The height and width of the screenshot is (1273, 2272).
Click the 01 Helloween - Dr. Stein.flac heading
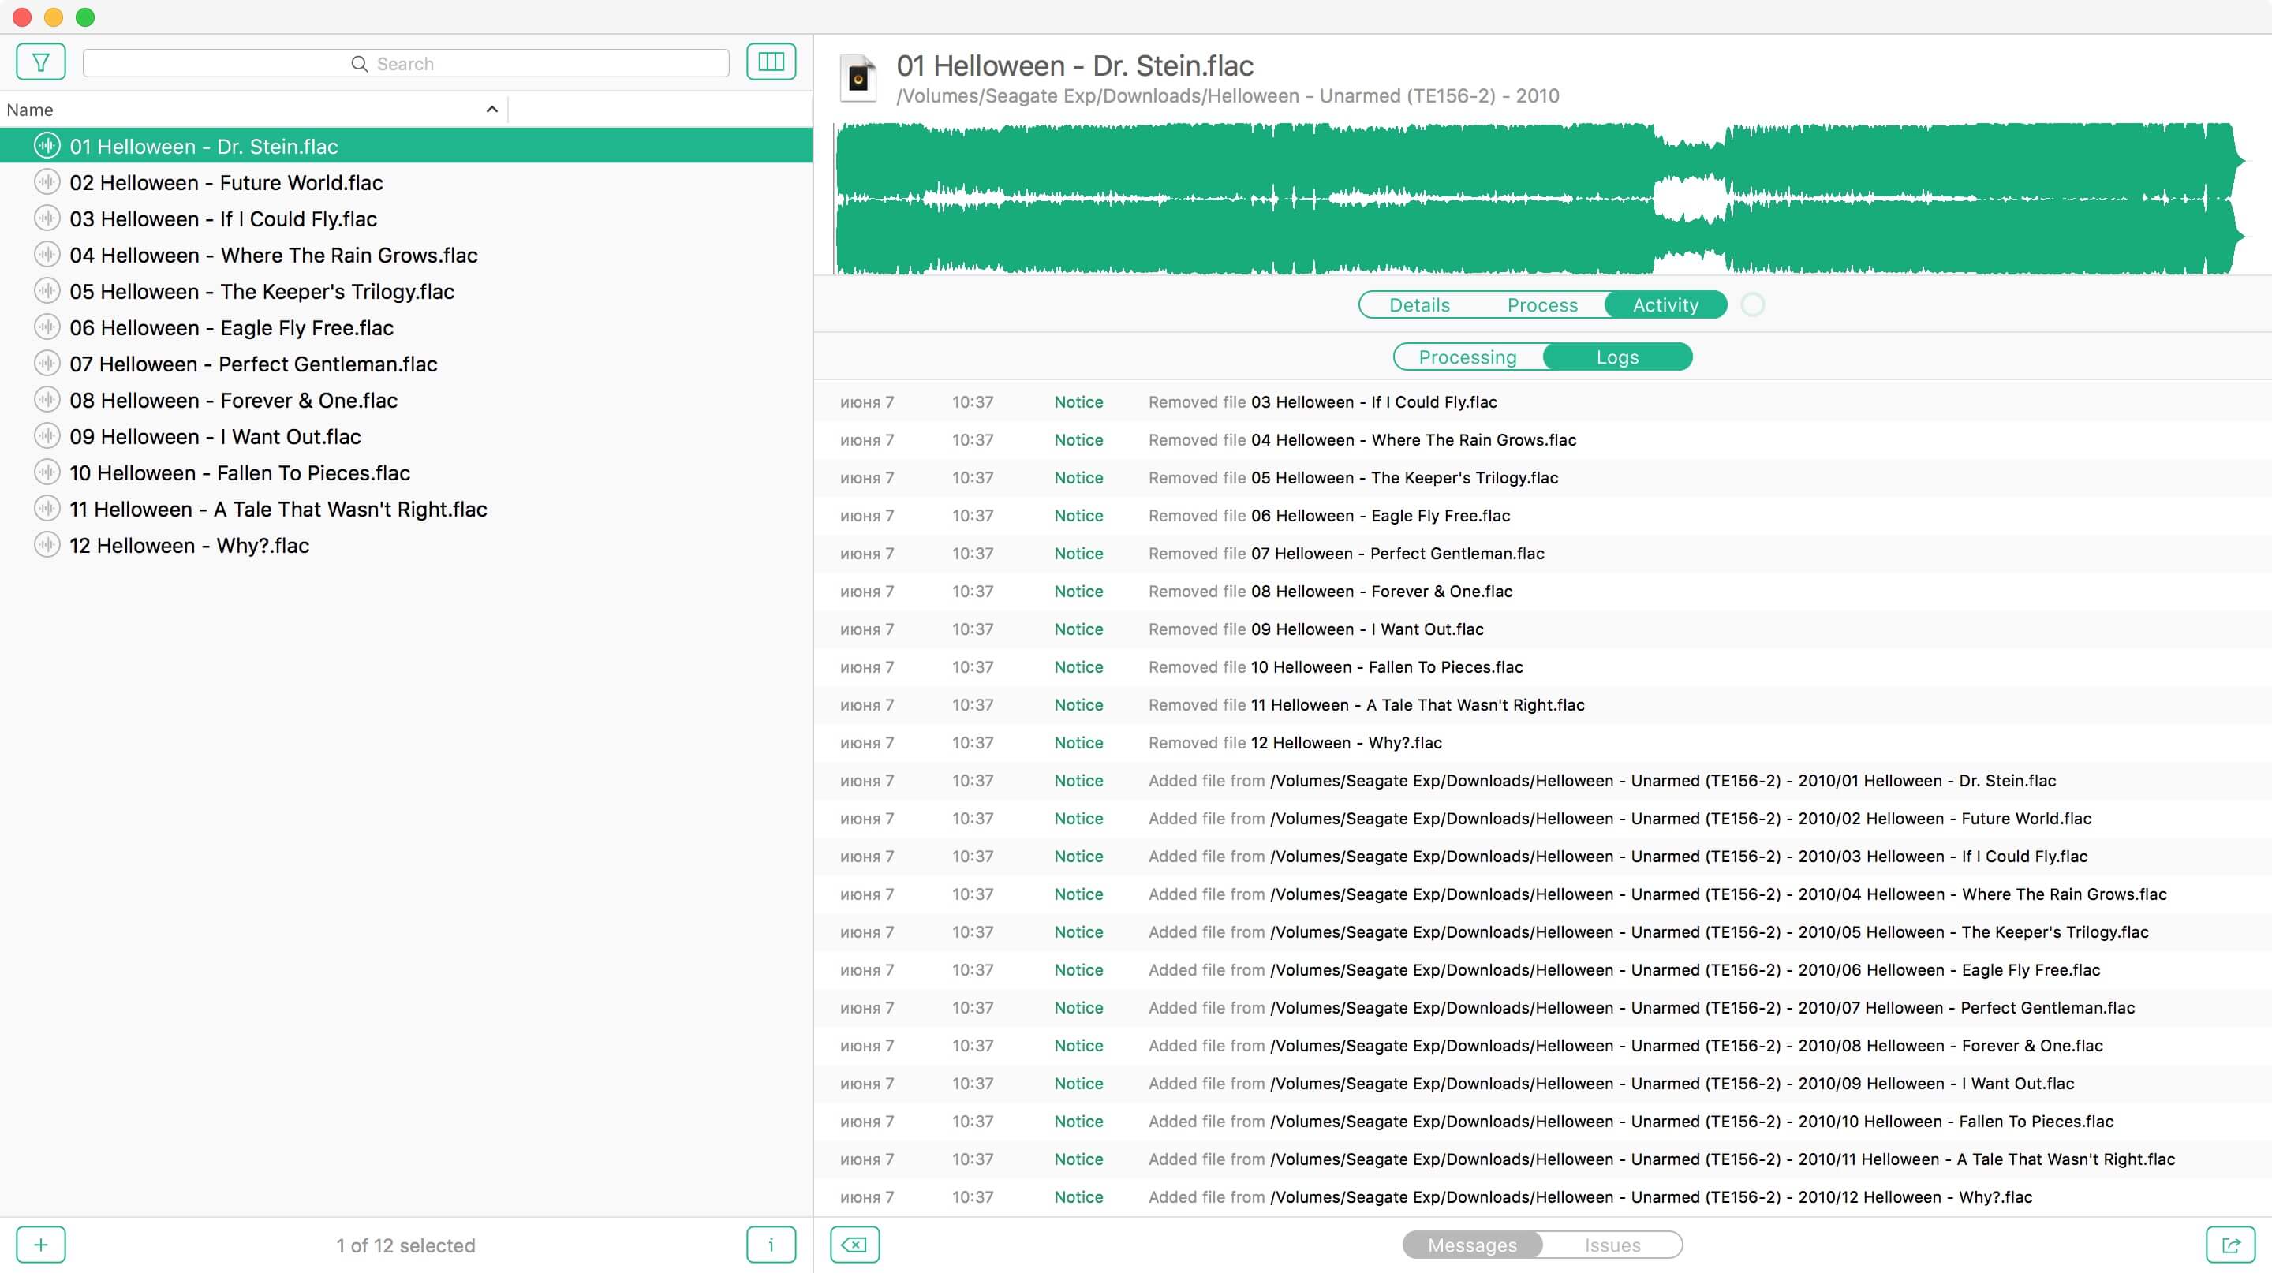pyautogui.click(x=1075, y=65)
